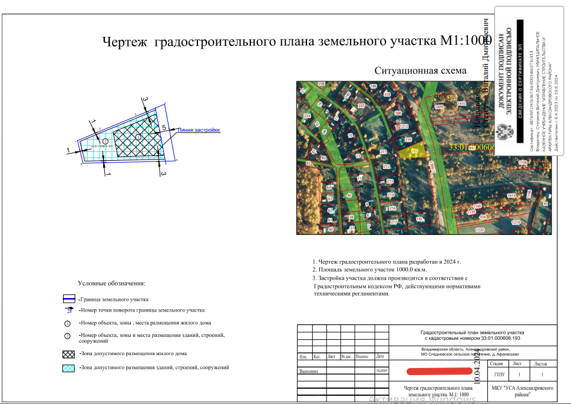
Task: Click circled number 1 inside the hatched house zone
Action: [138, 137]
